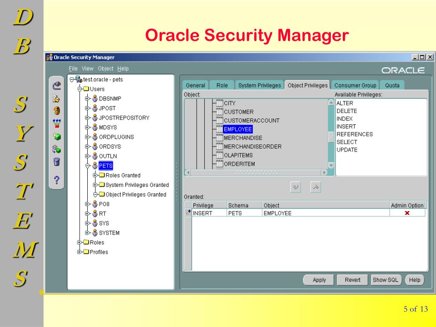Click the Revert button
The image size is (436, 327).
coord(352,280)
